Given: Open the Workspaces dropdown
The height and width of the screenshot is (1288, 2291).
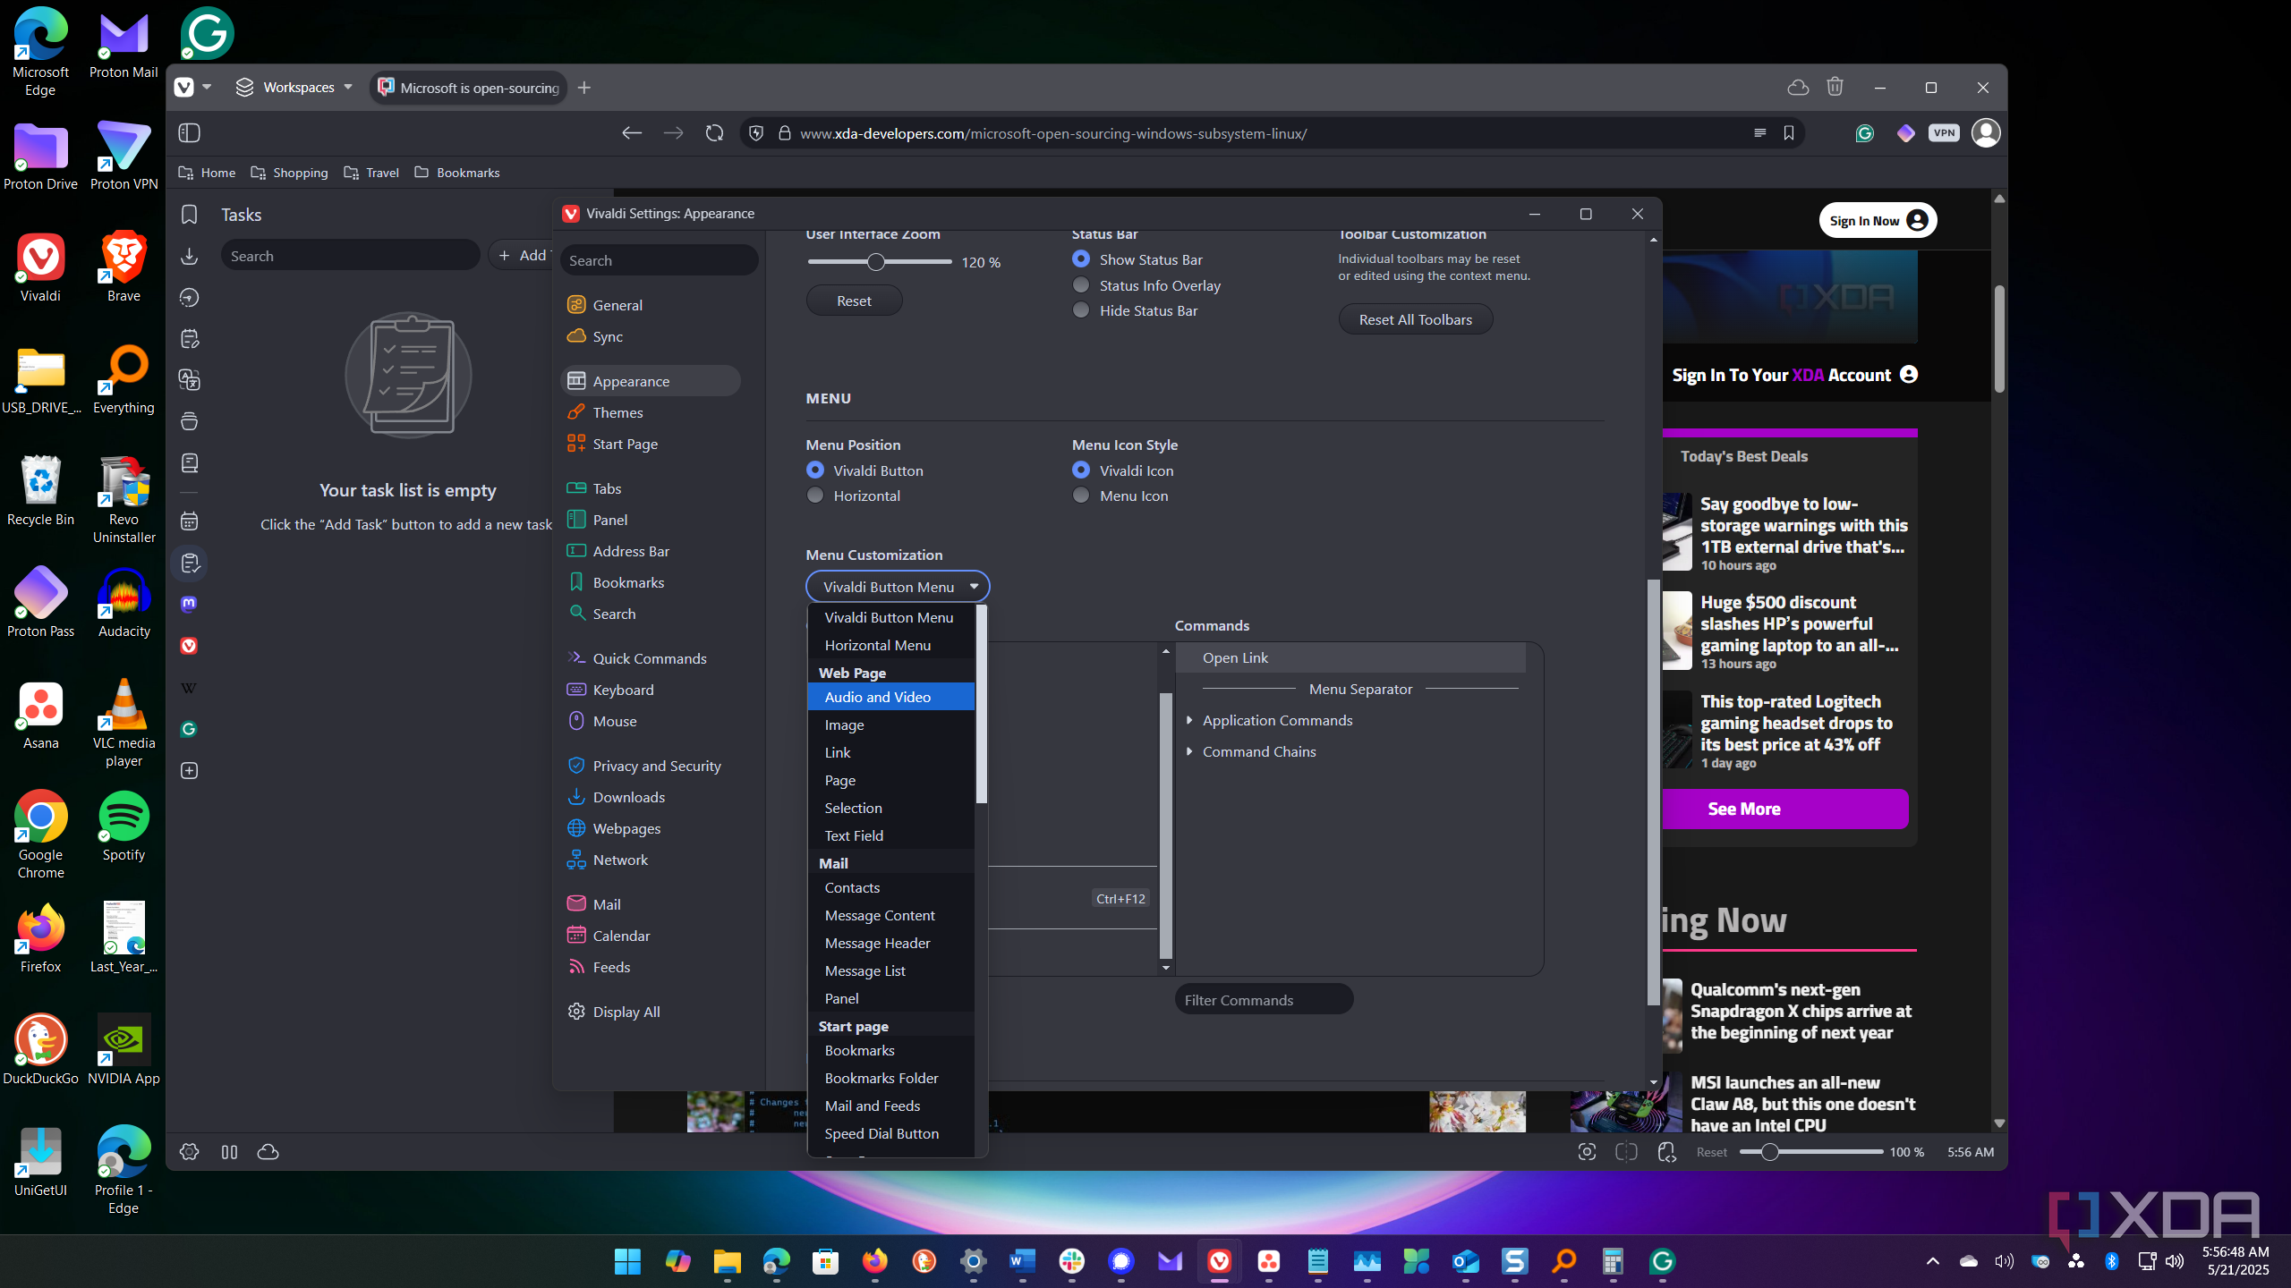Looking at the screenshot, I should (x=294, y=87).
